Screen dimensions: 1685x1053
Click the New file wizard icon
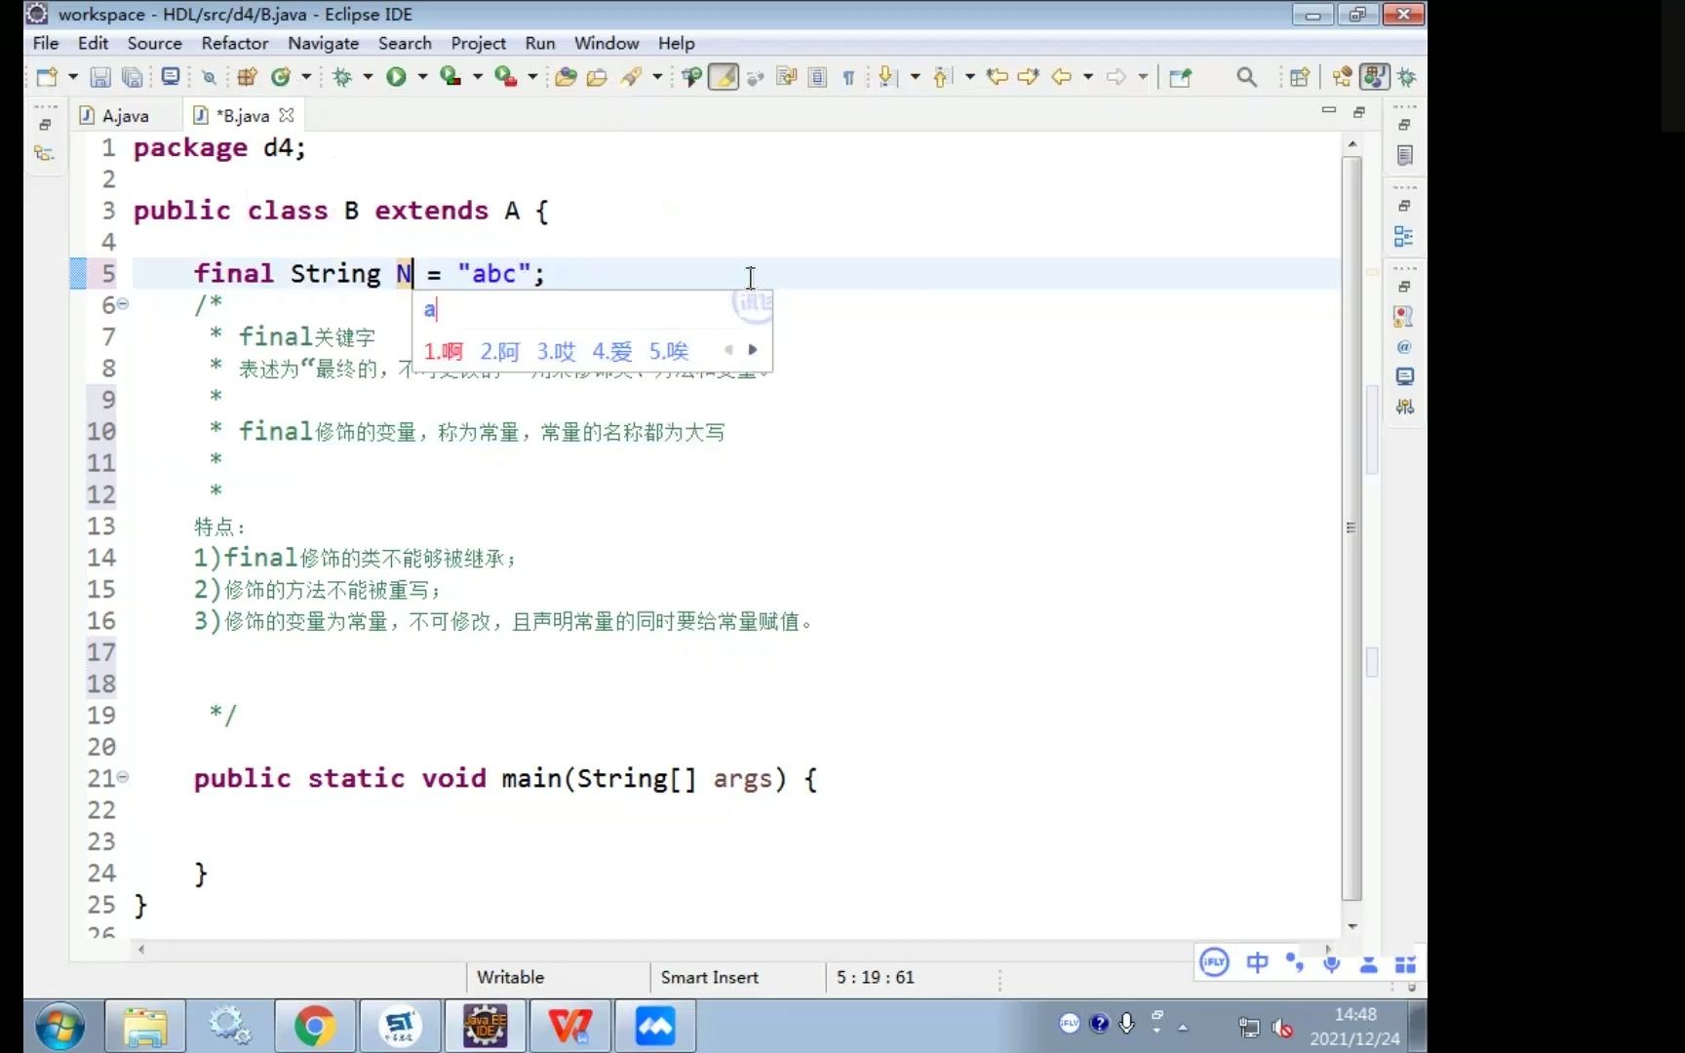(46, 77)
